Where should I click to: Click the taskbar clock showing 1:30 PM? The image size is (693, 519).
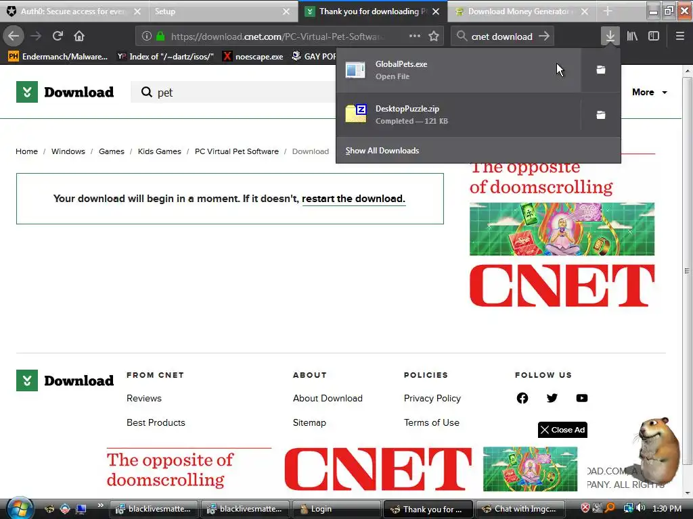click(667, 508)
